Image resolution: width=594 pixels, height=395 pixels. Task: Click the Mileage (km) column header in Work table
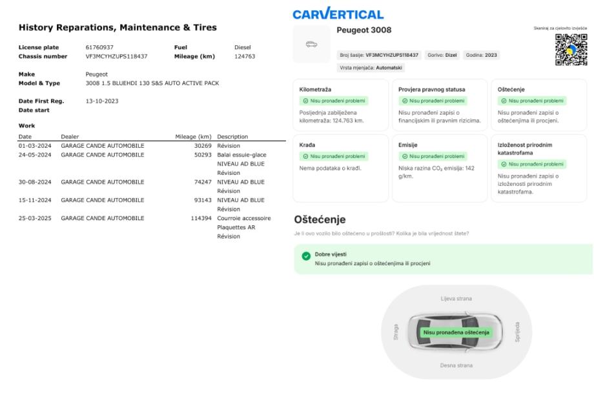[193, 137]
